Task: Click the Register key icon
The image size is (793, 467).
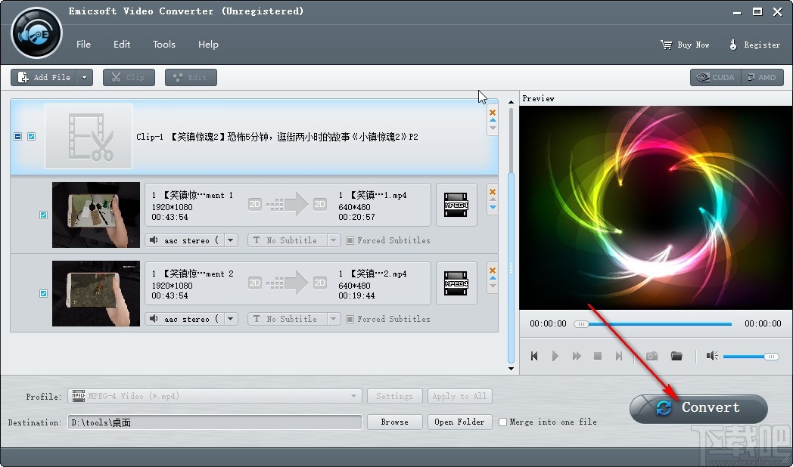Action: [732, 45]
